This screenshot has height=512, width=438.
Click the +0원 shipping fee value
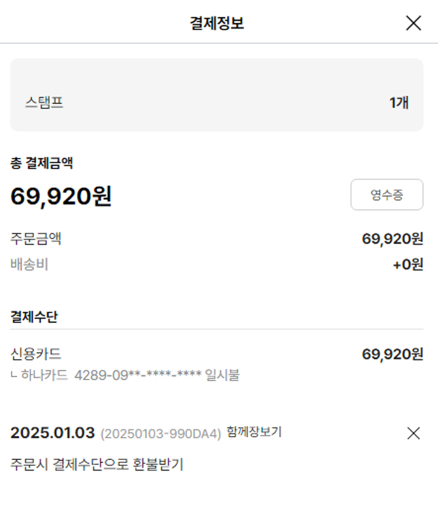[408, 265]
